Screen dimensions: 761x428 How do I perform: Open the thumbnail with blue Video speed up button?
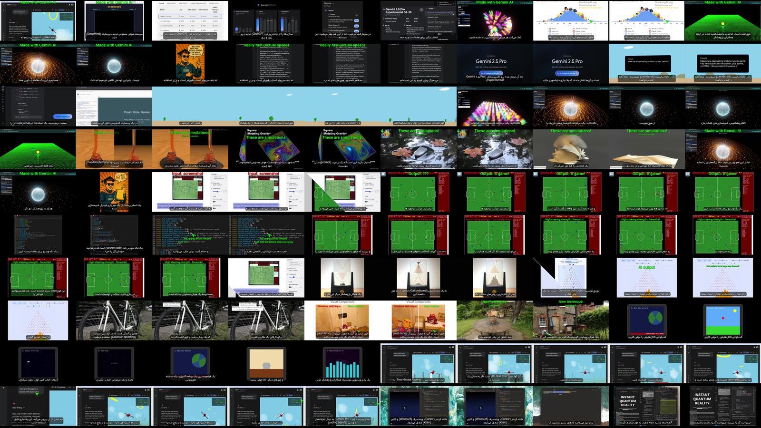pyautogui.click(x=38, y=106)
